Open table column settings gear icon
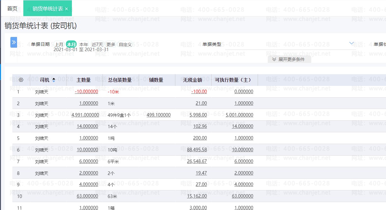 21,80
